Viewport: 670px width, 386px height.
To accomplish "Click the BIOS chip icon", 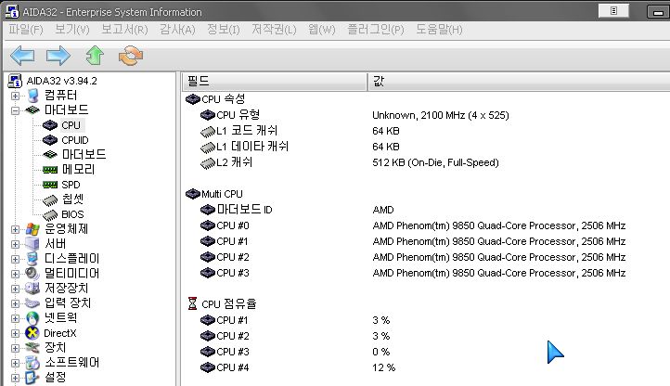I will pos(50,214).
